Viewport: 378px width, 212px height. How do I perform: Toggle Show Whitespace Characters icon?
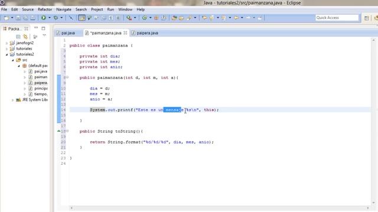[110, 18]
